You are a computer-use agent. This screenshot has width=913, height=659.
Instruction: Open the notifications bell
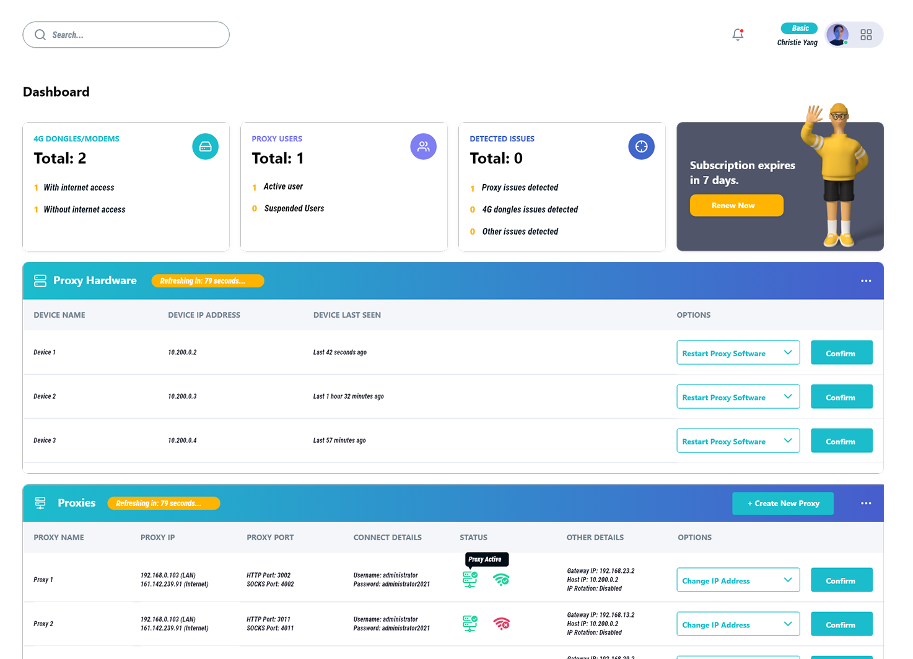pos(737,35)
